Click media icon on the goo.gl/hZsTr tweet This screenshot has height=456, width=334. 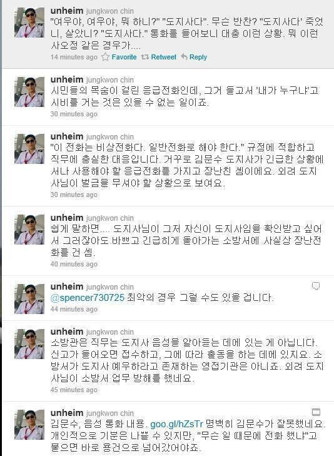pos(316,412)
